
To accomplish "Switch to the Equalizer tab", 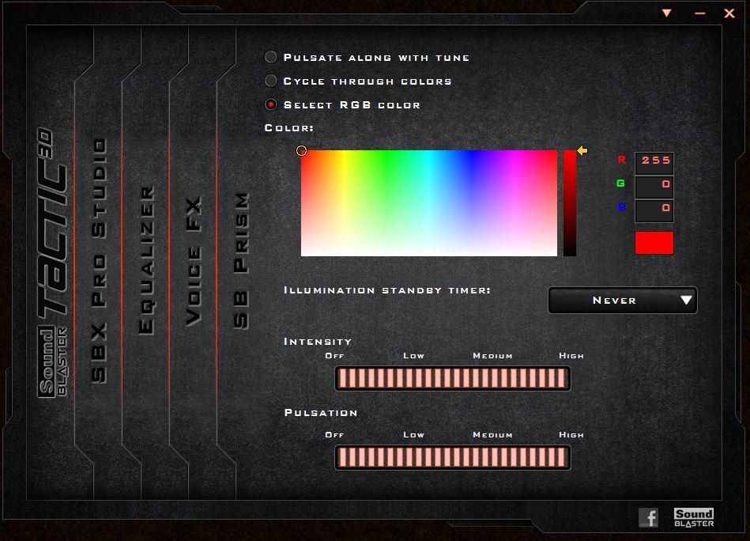I will point(146,260).
